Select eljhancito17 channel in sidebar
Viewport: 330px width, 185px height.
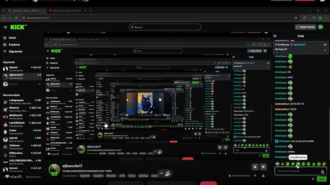[22, 76]
